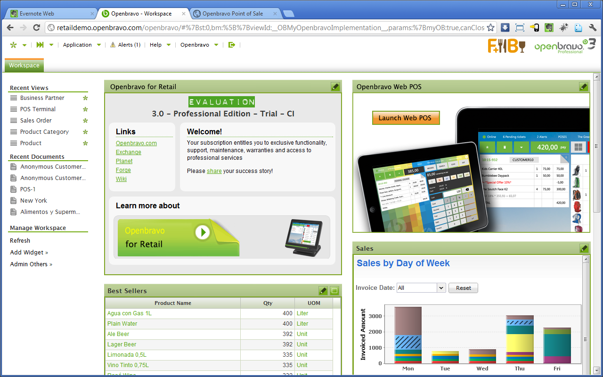Viewport: 603px width, 377px height.
Task: Click the Openbravo 3 Professional logo
Action: (x=565, y=46)
